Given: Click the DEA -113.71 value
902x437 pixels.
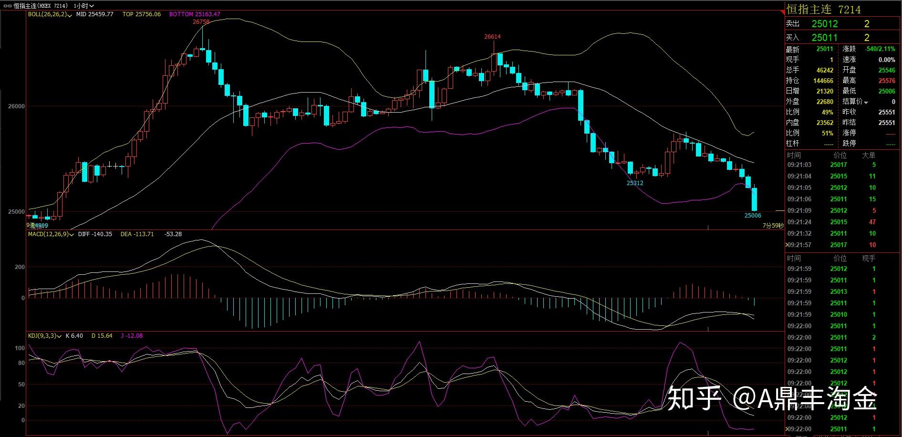Looking at the screenshot, I should point(137,234).
